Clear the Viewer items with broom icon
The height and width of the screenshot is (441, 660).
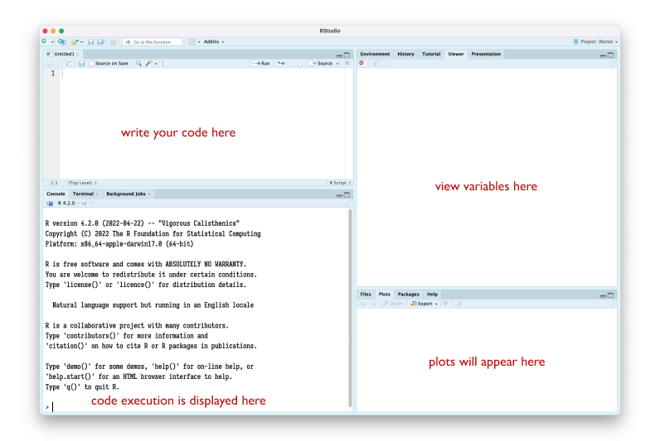tap(375, 64)
